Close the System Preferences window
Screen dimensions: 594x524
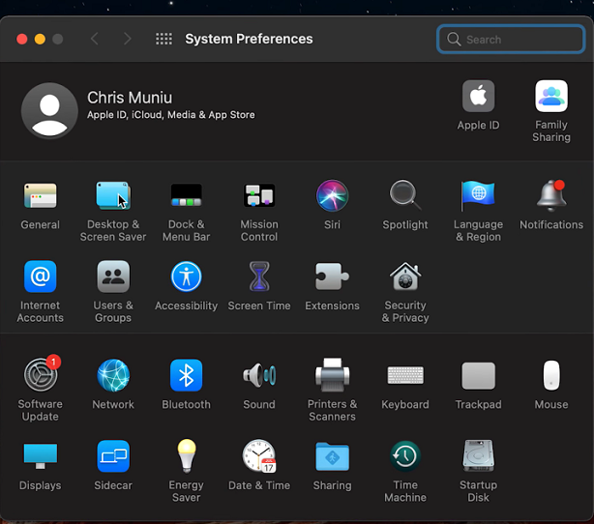[x=22, y=39]
